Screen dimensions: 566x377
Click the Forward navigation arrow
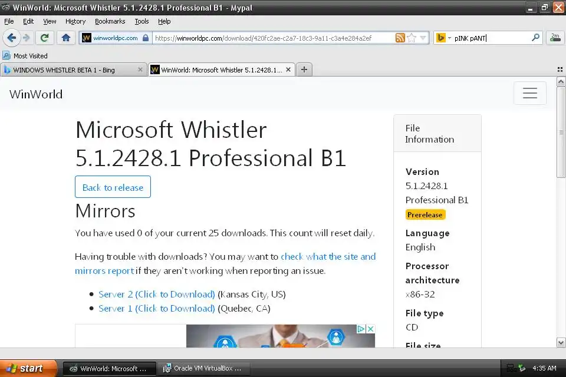coord(27,38)
